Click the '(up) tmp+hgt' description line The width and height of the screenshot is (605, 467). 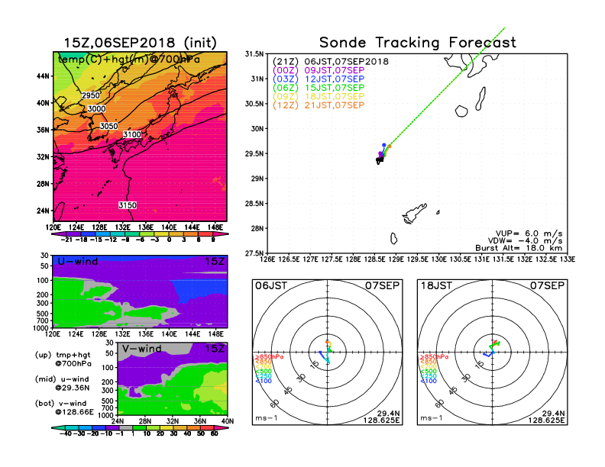63,355
